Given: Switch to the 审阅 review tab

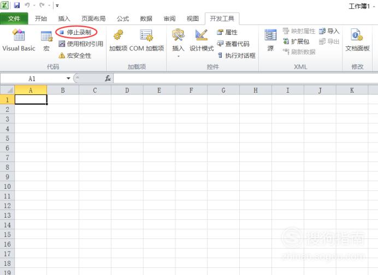Looking at the screenshot, I should 169,19.
